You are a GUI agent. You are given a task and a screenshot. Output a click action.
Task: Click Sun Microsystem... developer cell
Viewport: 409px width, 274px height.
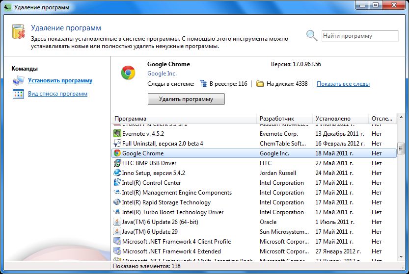click(284, 232)
